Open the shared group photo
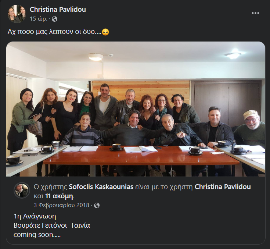This screenshot has height=249, width=270. pyautogui.click(x=136, y=109)
